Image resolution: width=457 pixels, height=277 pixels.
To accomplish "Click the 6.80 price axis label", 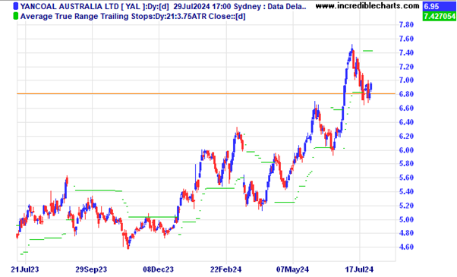I will pos(406,94).
